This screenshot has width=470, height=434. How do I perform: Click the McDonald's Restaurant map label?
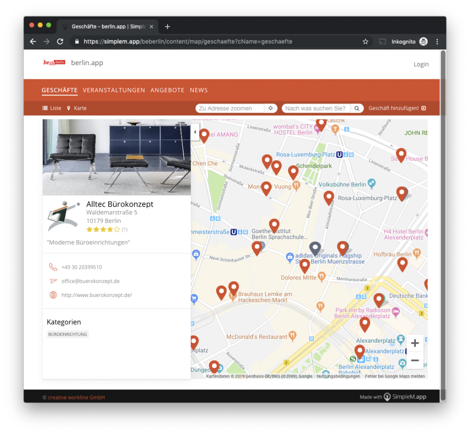click(257, 337)
